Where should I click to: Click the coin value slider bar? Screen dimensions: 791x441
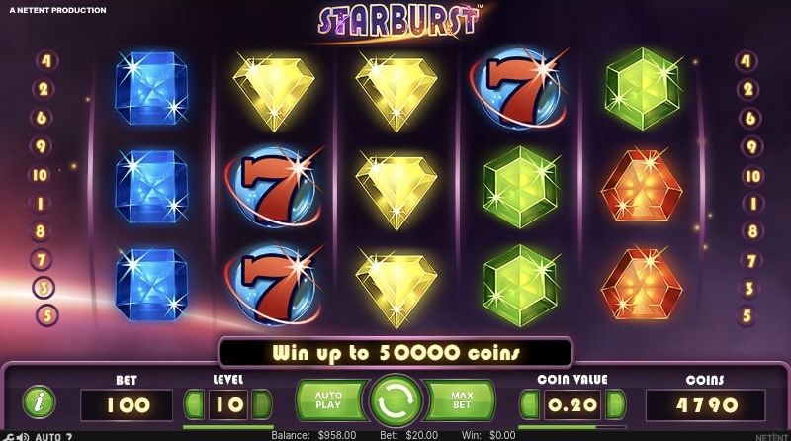572,427
